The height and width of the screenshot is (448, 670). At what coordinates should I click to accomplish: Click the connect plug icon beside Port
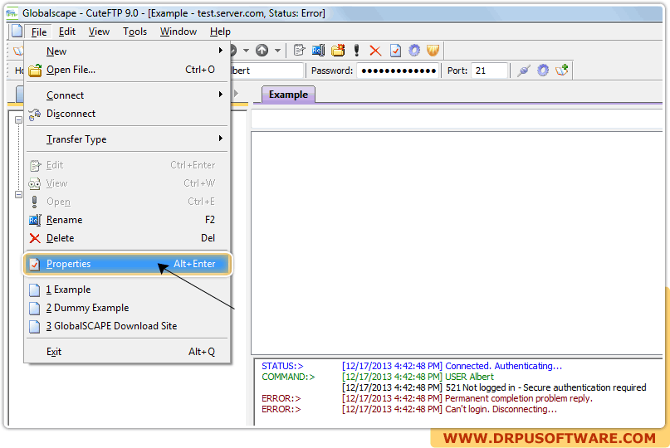click(523, 71)
